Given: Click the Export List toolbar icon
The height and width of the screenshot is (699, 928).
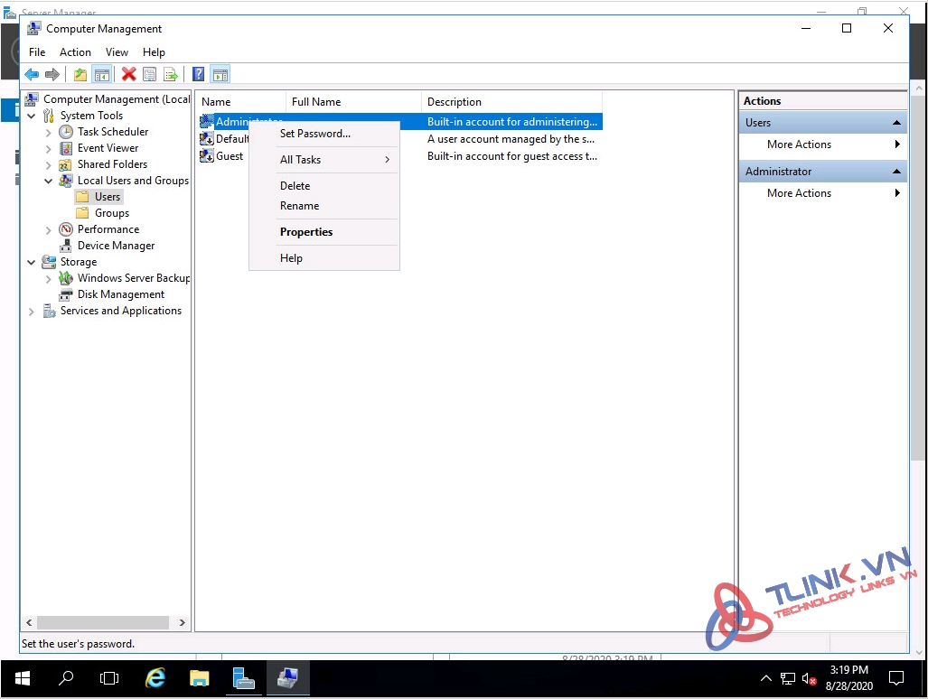Looking at the screenshot, I should point(170,75).
